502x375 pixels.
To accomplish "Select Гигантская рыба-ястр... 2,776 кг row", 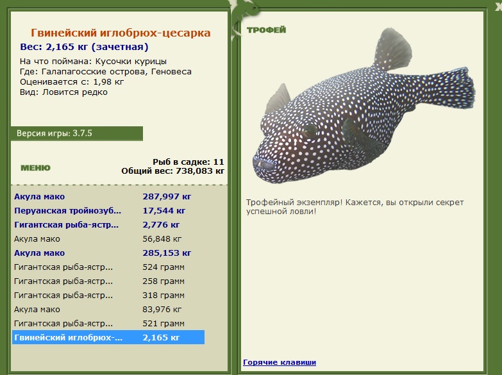I will [108, 225].
